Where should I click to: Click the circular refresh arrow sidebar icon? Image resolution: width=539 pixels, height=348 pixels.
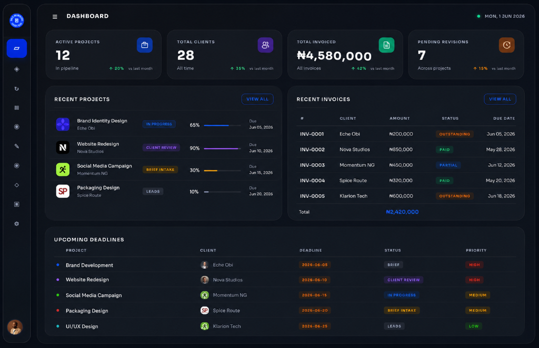pos(16,89)
